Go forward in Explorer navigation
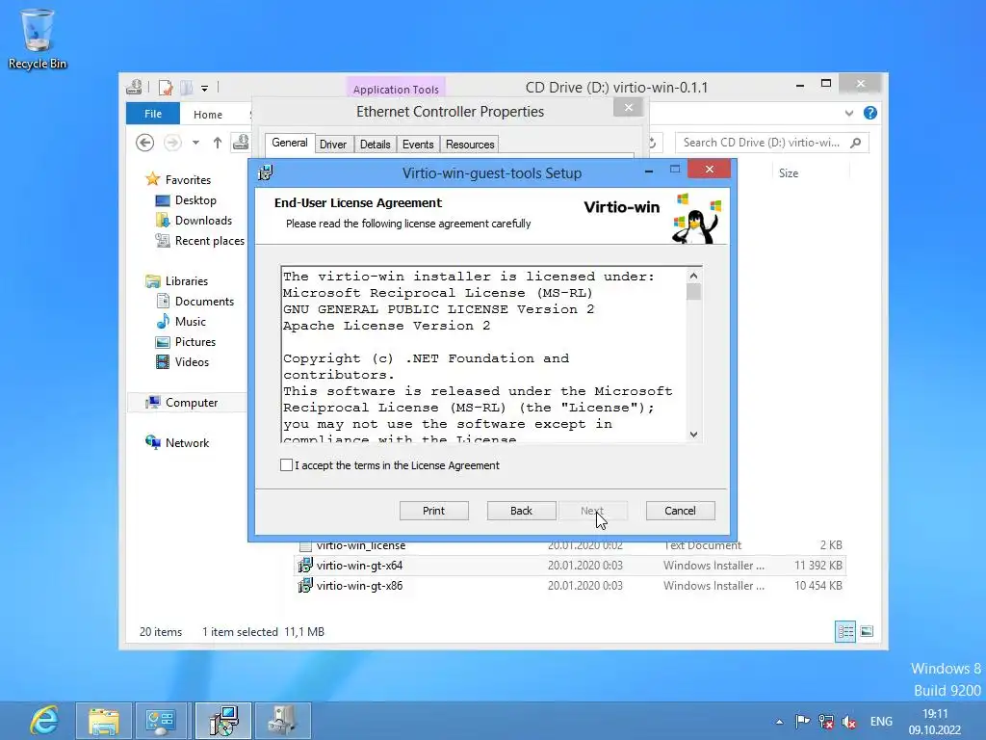 172,143
